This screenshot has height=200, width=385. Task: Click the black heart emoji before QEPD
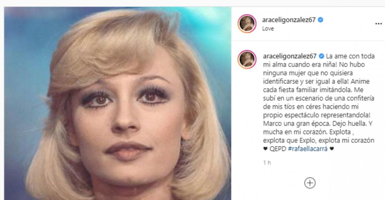(265, 149)
